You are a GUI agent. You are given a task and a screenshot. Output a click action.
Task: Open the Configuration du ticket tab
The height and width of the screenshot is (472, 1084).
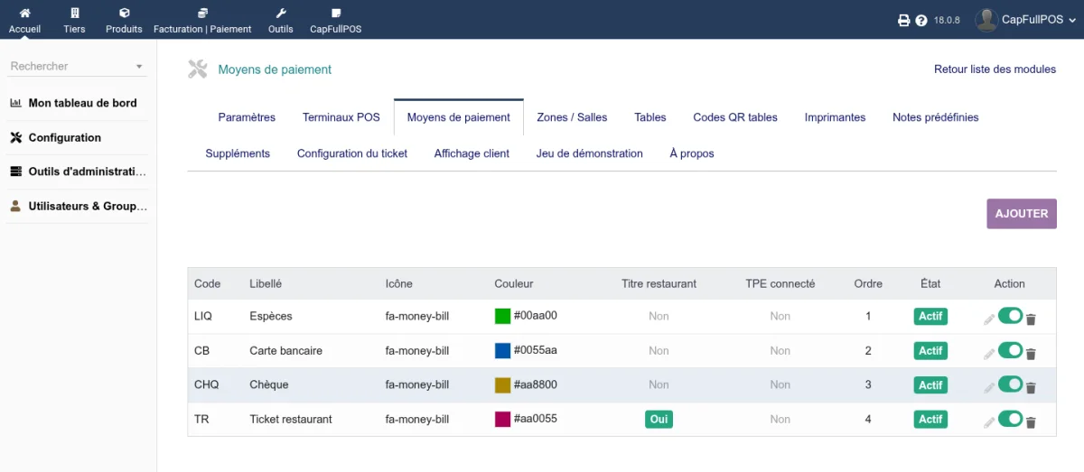click(352, 153)
